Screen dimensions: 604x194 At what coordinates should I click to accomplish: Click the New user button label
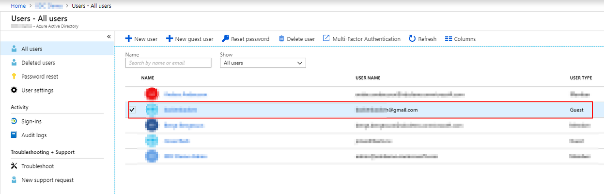[x=146, y=39]
